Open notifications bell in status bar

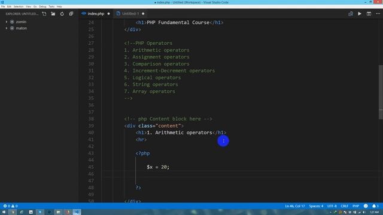pos(375,206)
